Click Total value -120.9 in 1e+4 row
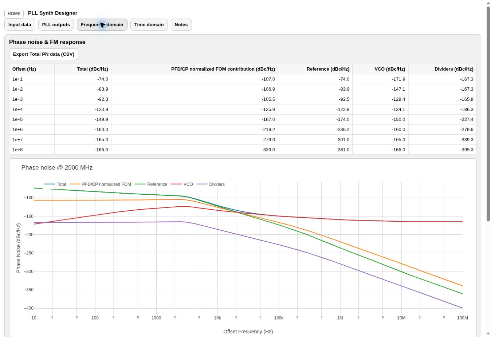This screenshot has width=491, height=337. point(83,109)
